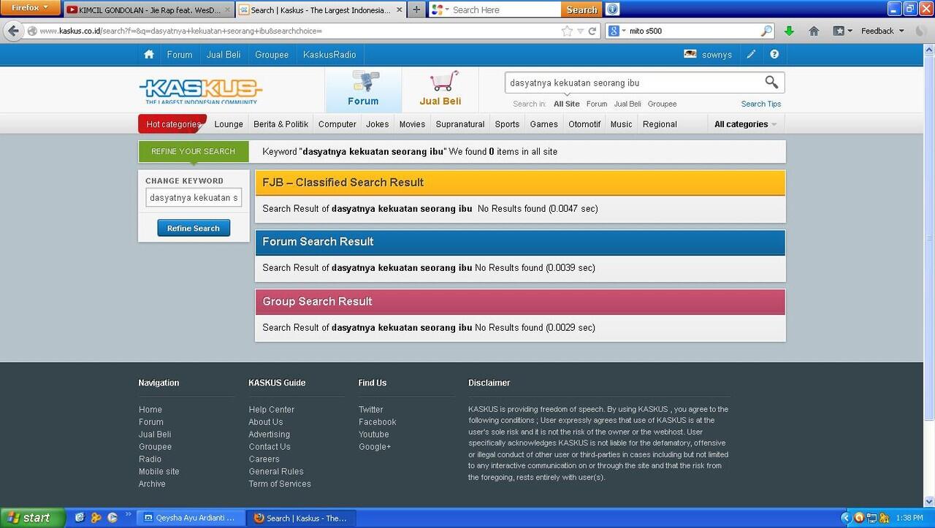
Task: Click the site identity globe icon
Action: coord(32,31)
